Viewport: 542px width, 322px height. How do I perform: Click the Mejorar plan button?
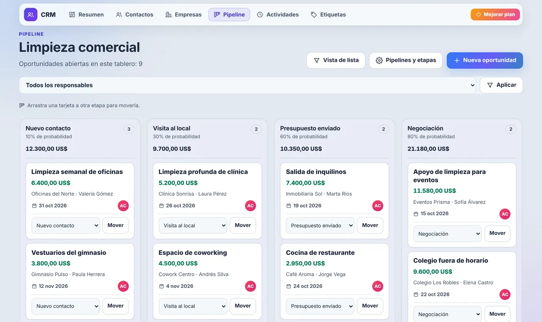(495, 14)
